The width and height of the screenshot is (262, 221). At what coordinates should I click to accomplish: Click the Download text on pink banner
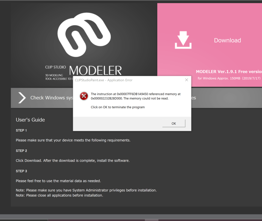(x=227, y=40)
